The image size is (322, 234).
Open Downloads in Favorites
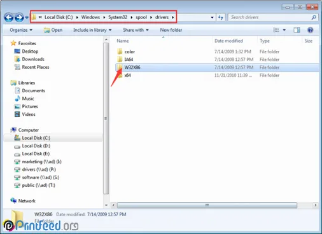point(33,59)
